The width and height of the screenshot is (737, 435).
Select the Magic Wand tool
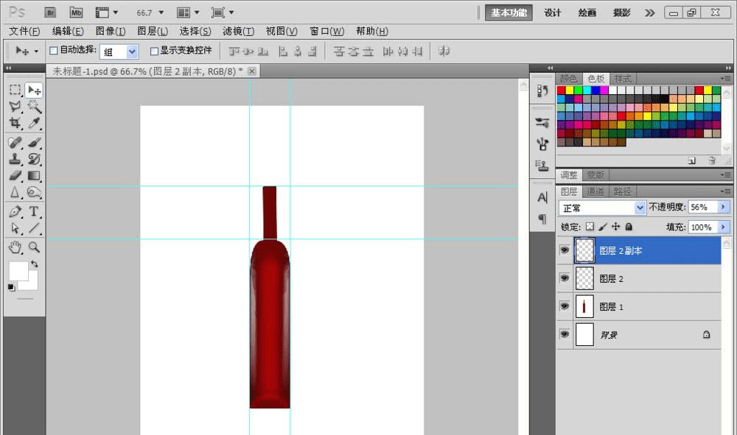[x=34, y=107]
